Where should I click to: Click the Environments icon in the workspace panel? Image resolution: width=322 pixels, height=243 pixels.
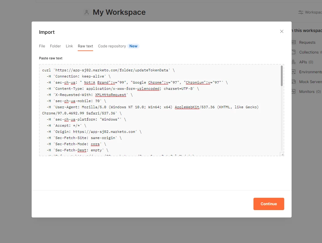pos(293,72)
